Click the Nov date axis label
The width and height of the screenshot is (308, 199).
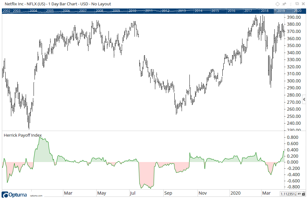[203, 193]
